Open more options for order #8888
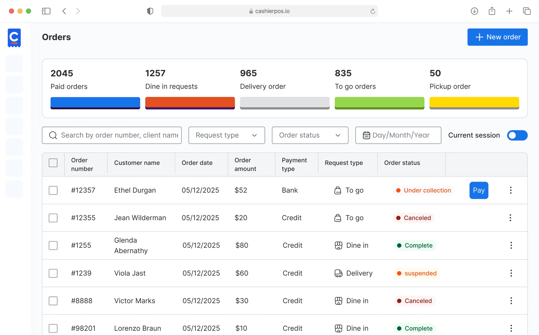The height and width of the screenshot is (335, 539). tap(511, 301)
